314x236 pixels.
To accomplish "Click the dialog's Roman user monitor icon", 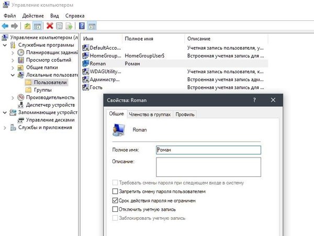I will 119,130.
